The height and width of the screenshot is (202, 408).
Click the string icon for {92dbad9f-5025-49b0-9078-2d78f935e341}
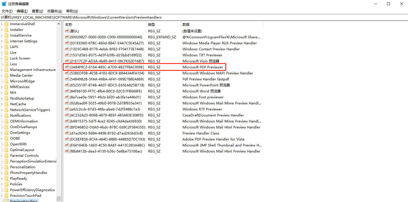(x=67, y=103)
